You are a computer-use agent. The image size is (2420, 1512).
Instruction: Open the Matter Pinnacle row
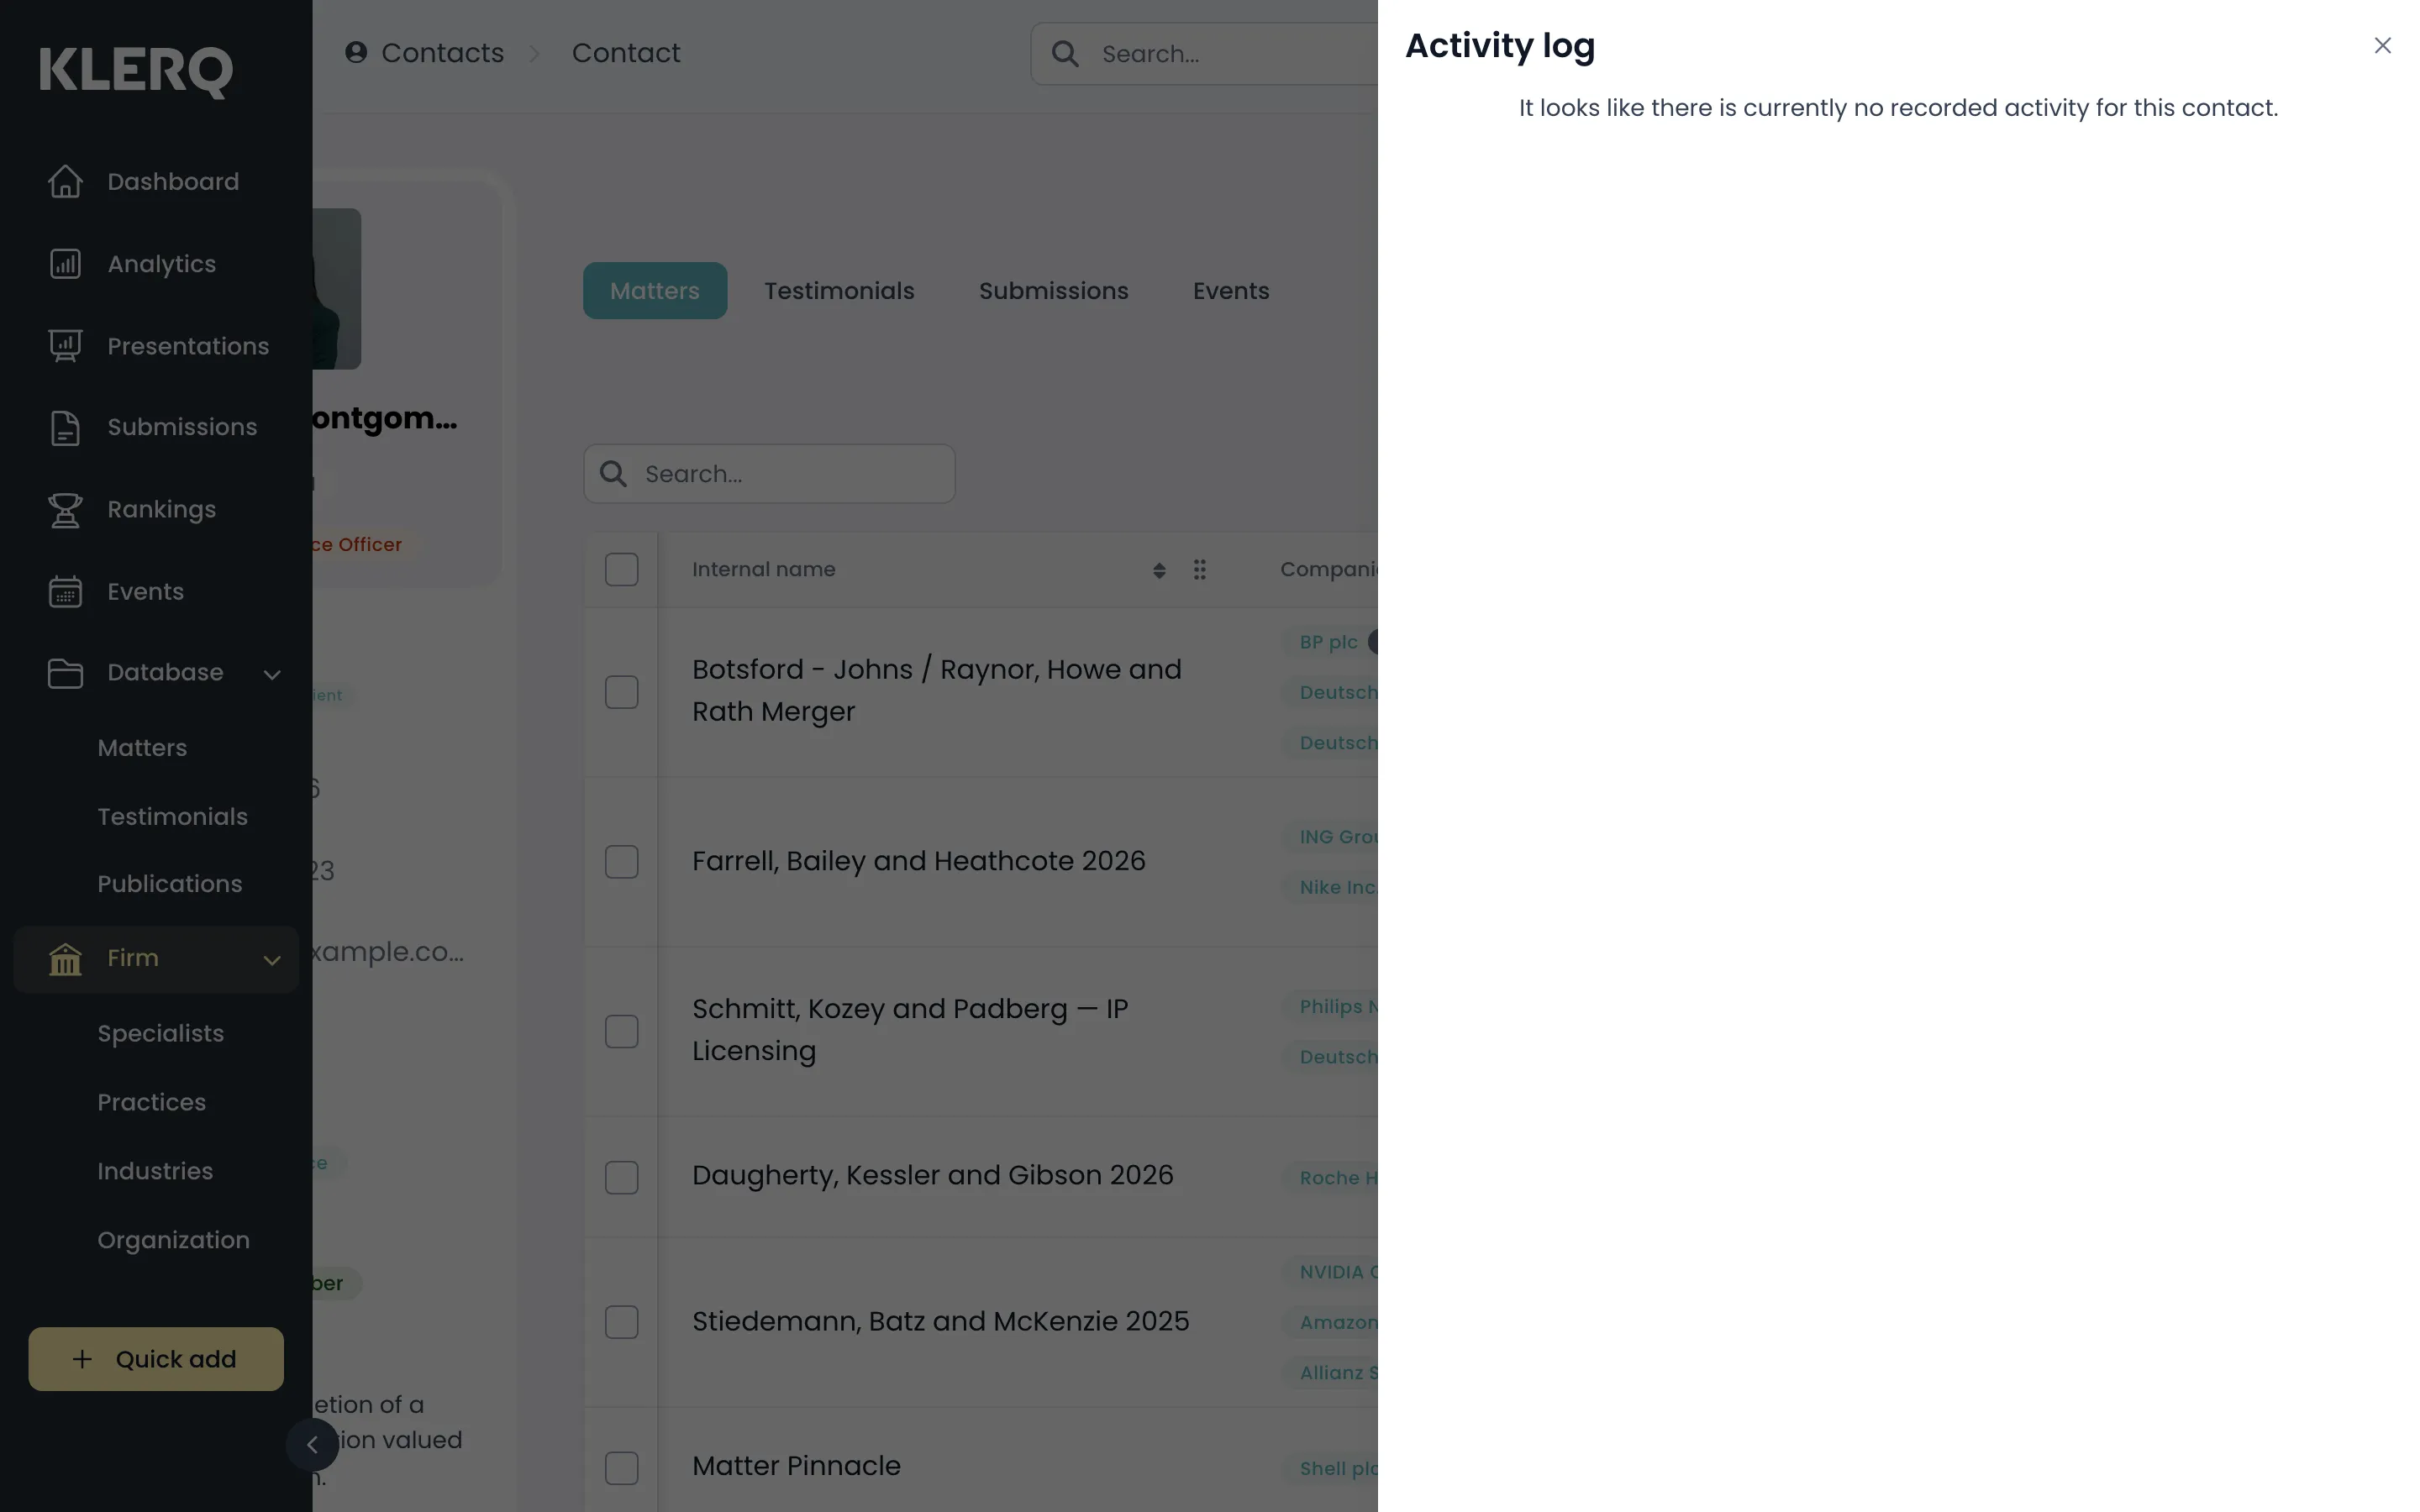click(x=796, y=1467)
